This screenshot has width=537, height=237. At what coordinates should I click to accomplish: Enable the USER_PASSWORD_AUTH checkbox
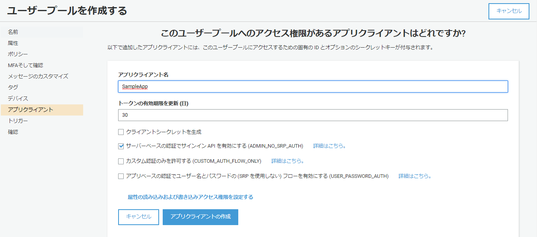(121, 176)
